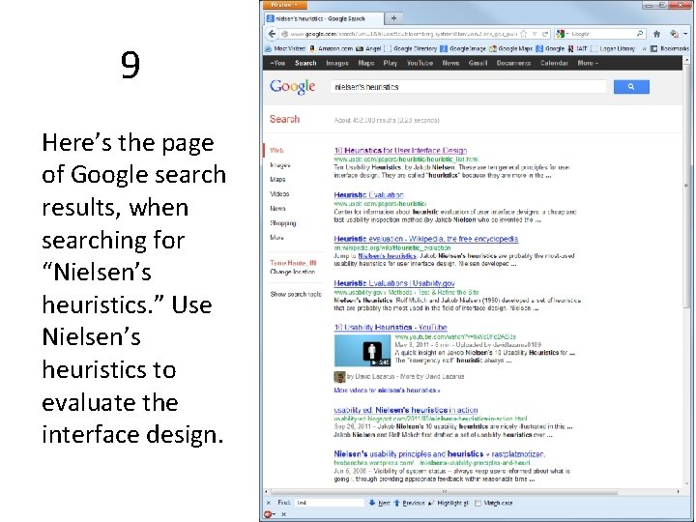Open the Bookmarks menu button
696x522 pixels.
[x=670, y=48]
